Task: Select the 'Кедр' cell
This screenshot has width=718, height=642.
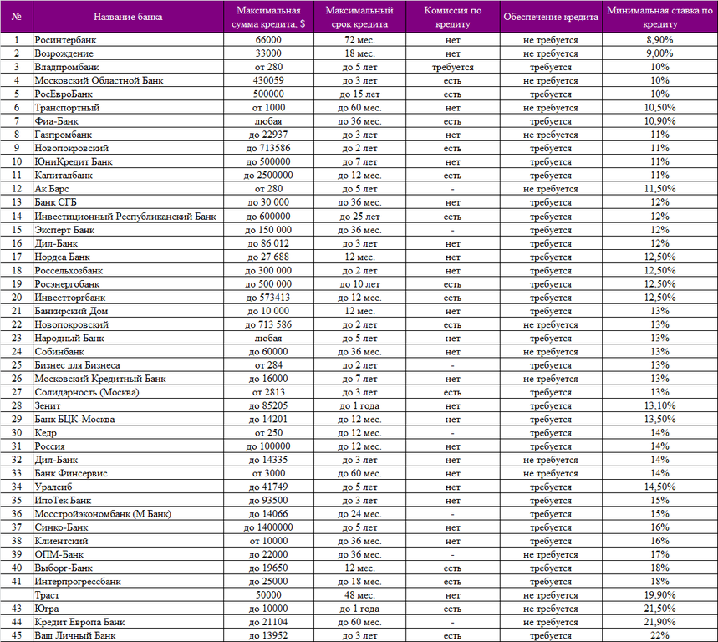Action: 128,433
